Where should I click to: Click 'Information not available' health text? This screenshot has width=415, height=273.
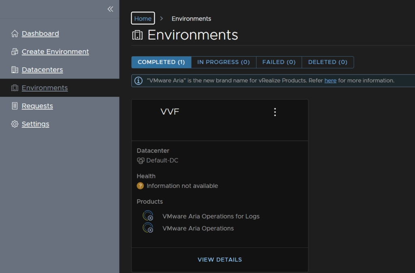[x=182, y=186]
